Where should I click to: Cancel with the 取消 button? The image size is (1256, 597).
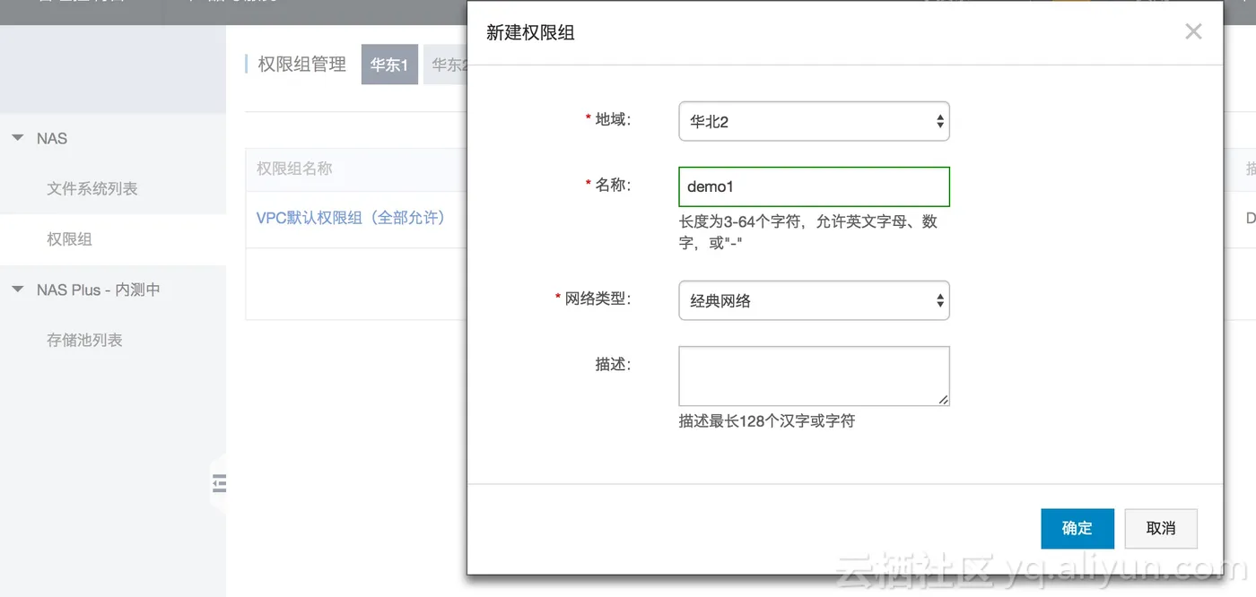[1161, 529]
